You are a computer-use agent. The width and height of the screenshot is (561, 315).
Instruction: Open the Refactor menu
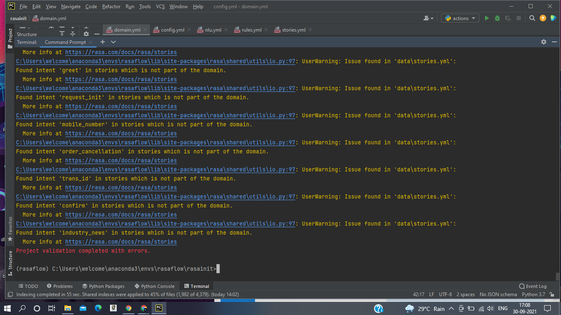[x=111, y=7]
